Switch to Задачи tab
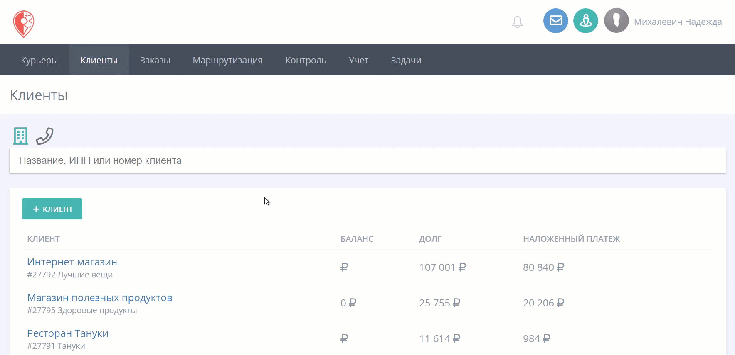 (x=406, y=61)
